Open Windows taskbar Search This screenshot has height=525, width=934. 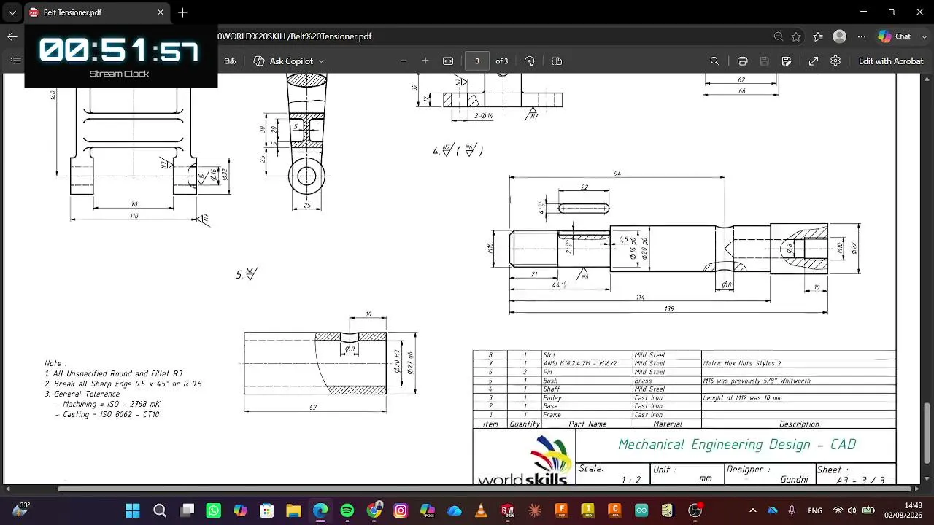pos(160,510)
